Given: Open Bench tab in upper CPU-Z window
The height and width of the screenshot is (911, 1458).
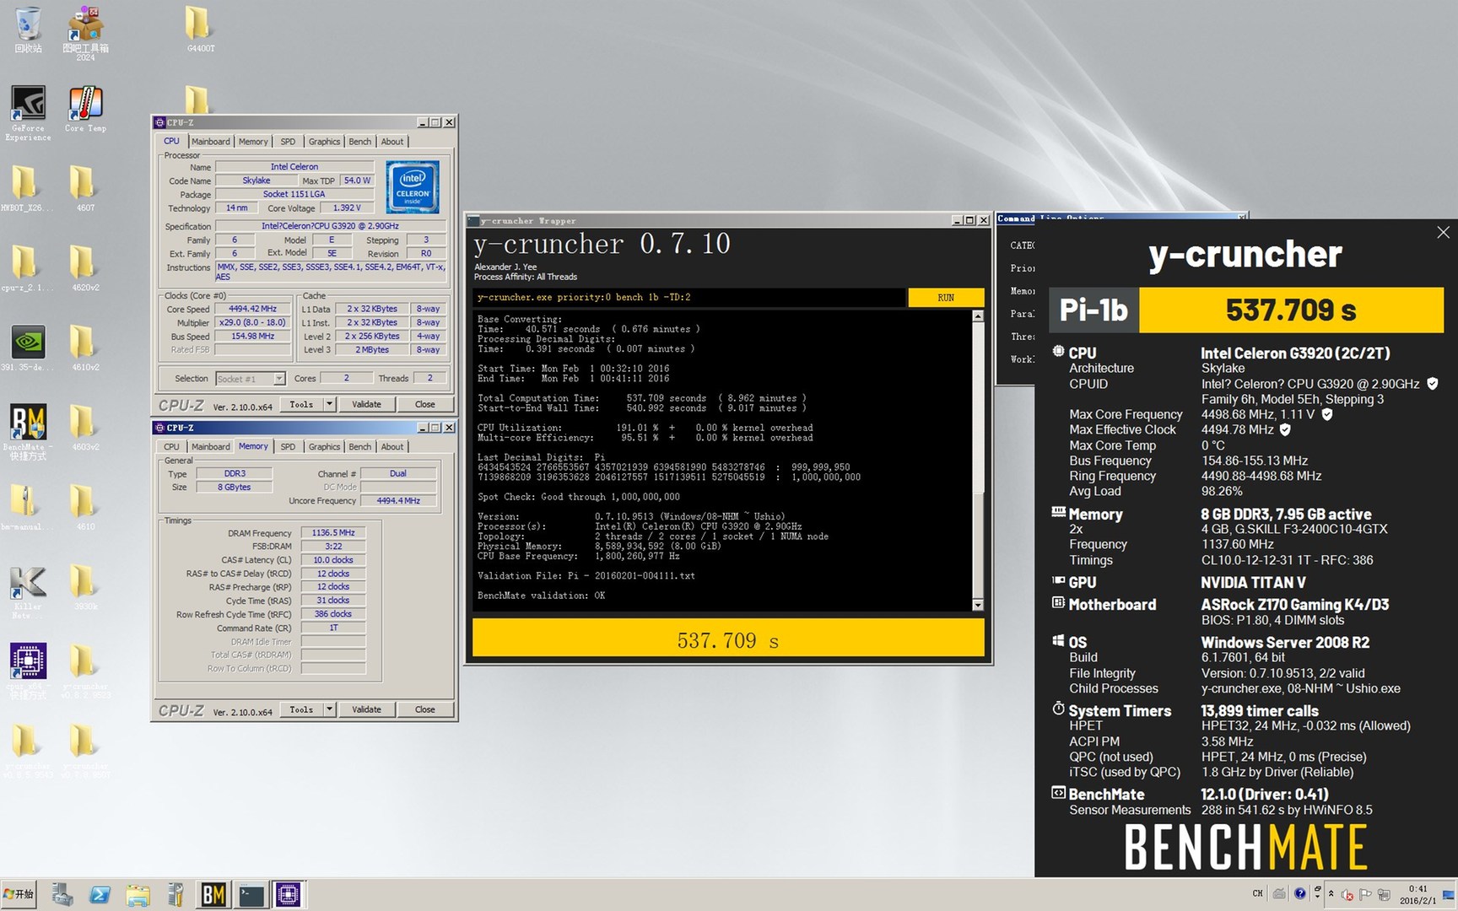Looking at the screenshot, I should coord(359,142).
